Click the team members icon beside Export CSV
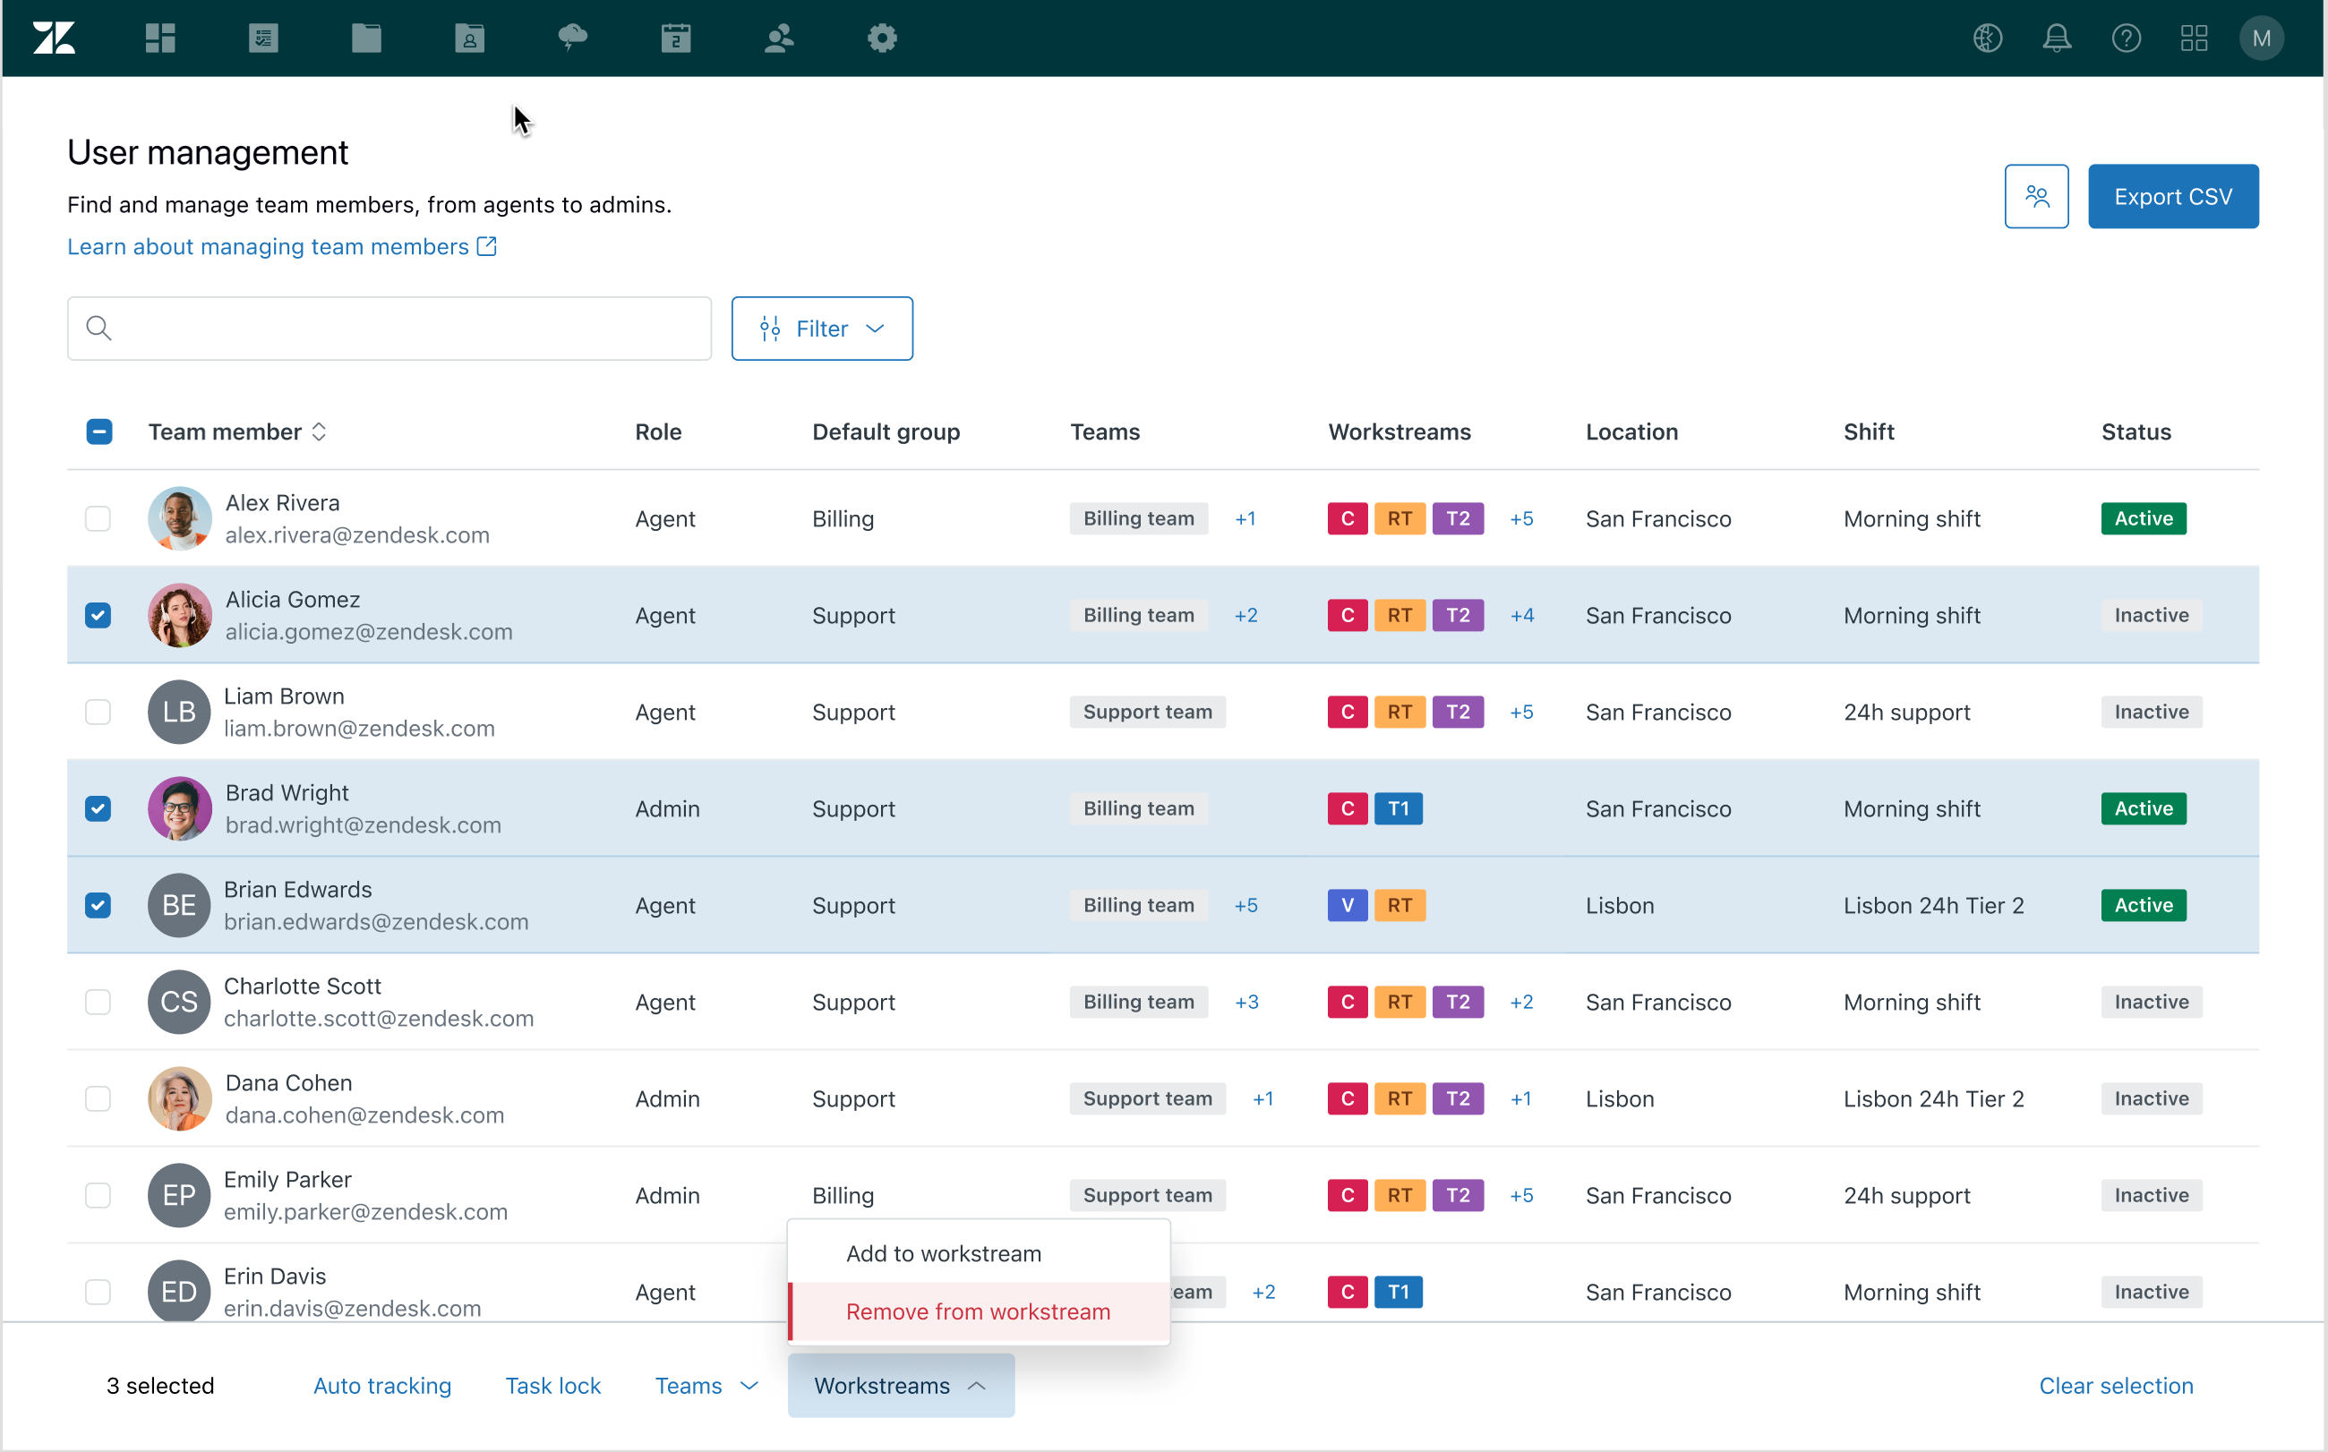Image resolution: width=2328 pixels, height=1452 pixels. click(2035, 197)
